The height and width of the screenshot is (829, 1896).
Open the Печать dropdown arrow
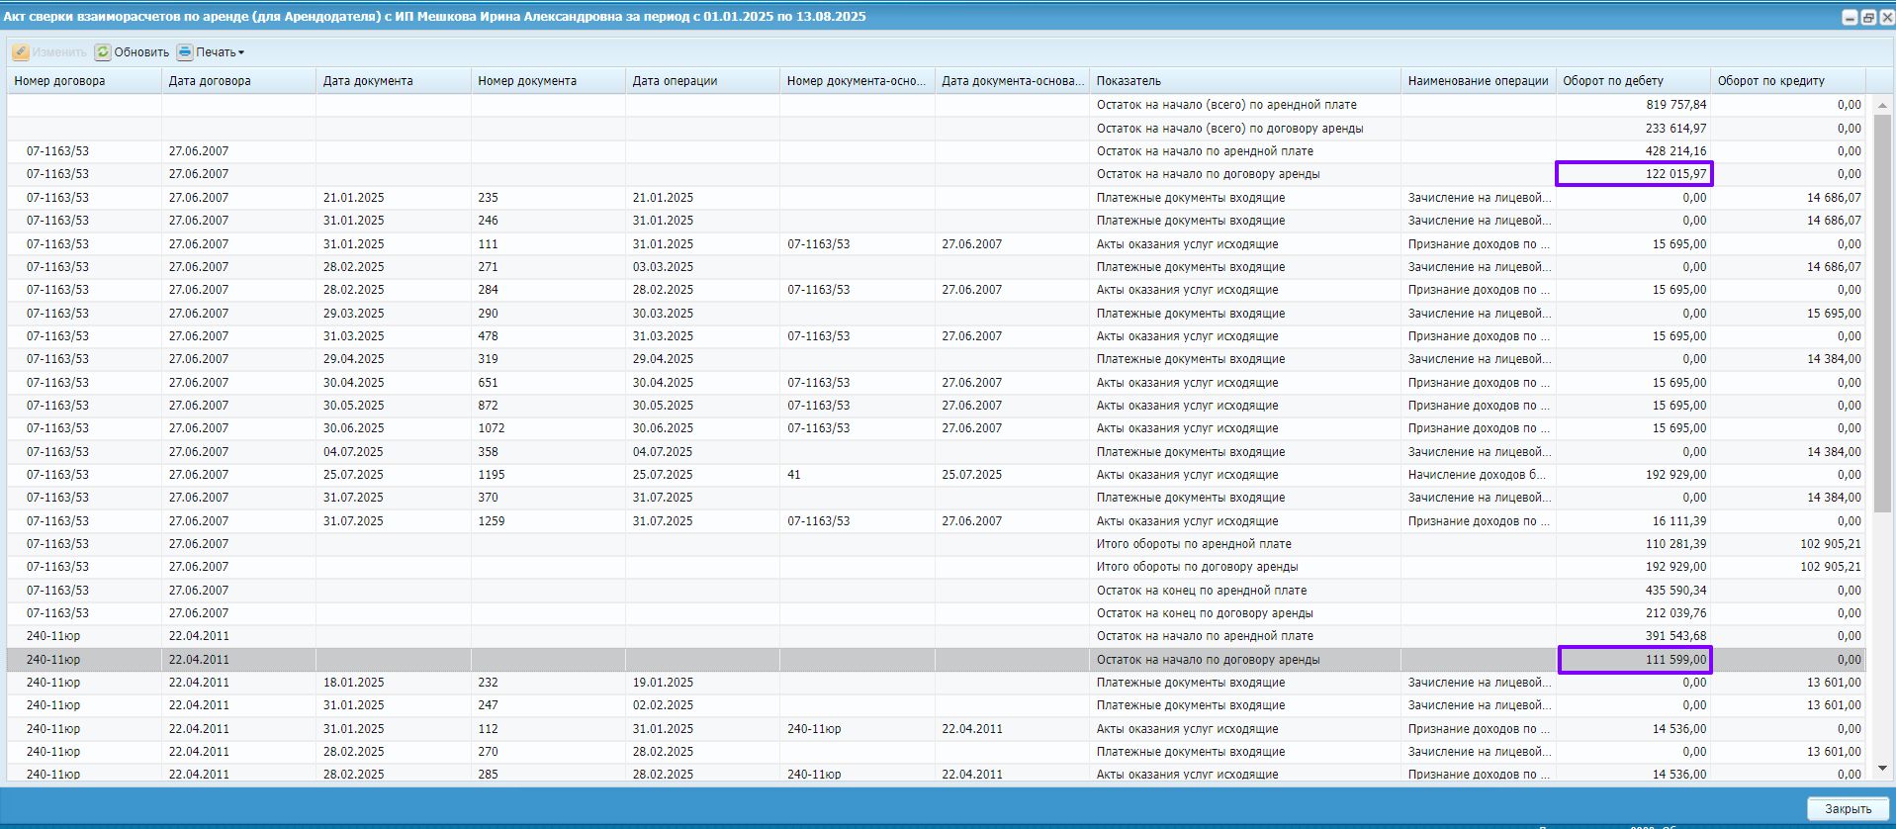pyautogui.click(x=241, y=52)
